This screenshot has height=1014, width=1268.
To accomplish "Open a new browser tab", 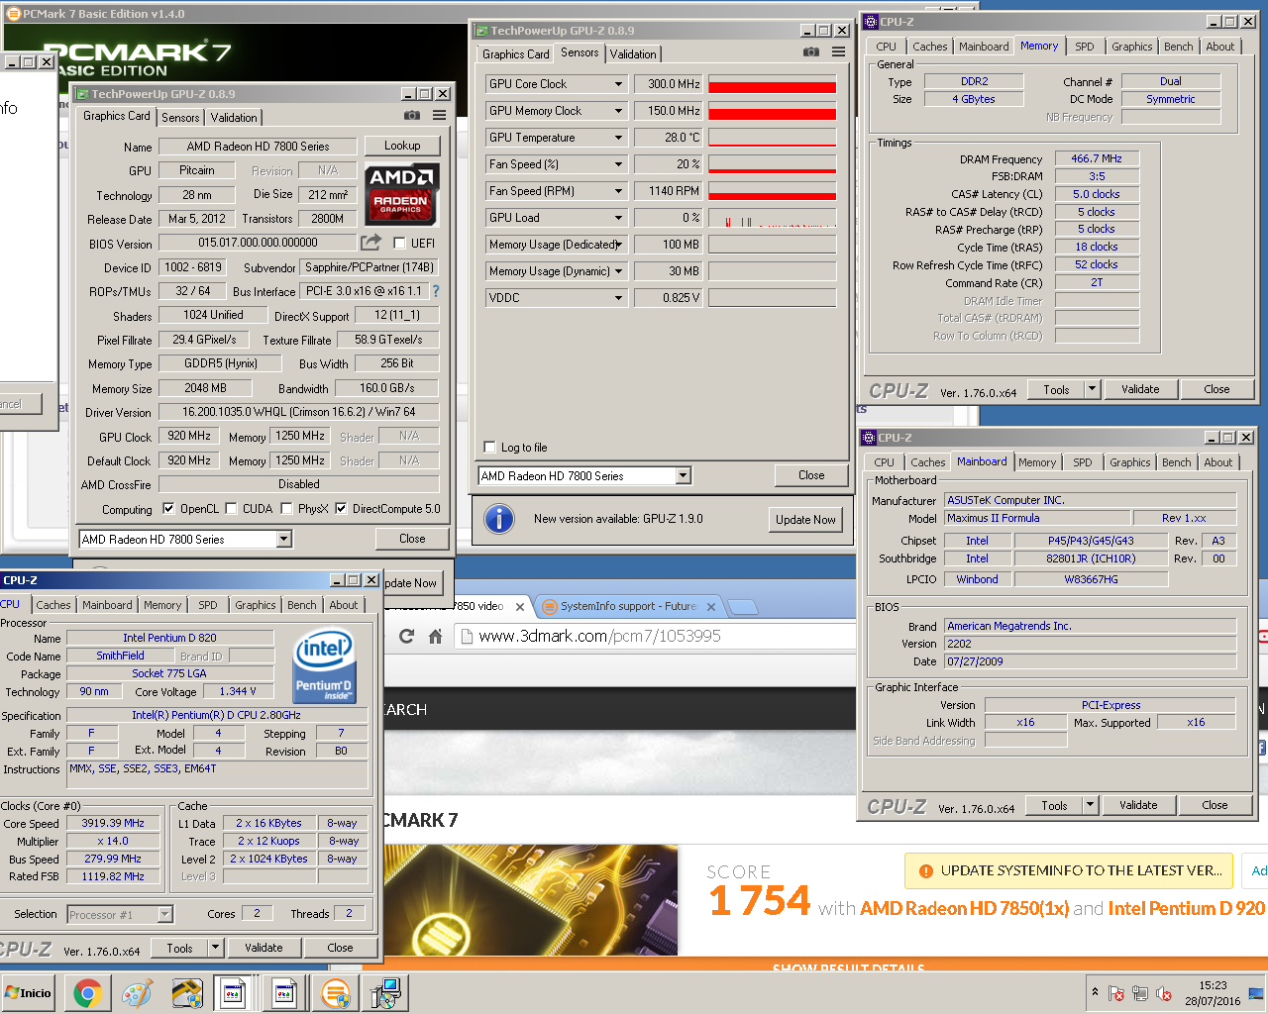I will 743,606.
